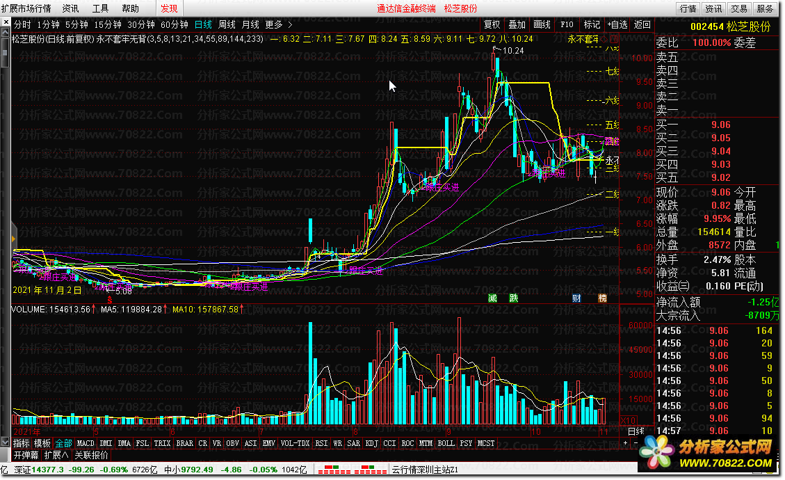
Task: Click the first red-green signal bars in status bar
Action: tap(334, 470)
